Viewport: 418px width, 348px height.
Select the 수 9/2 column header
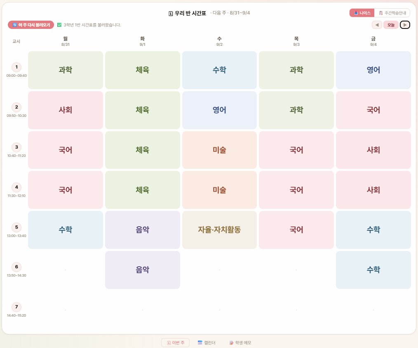coord(219,41)
